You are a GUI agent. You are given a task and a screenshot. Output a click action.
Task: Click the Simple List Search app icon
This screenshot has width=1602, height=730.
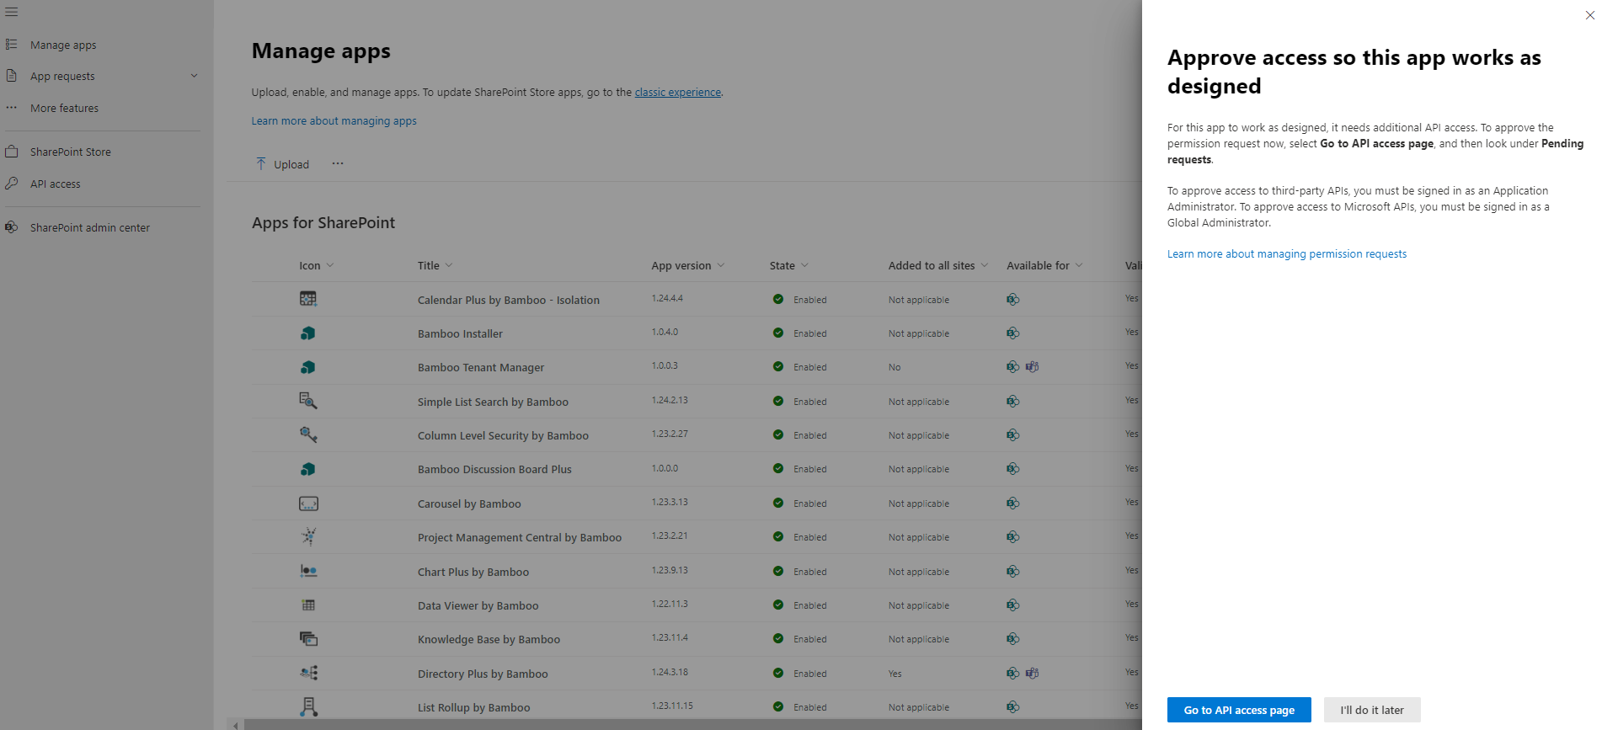pos(308,401)
